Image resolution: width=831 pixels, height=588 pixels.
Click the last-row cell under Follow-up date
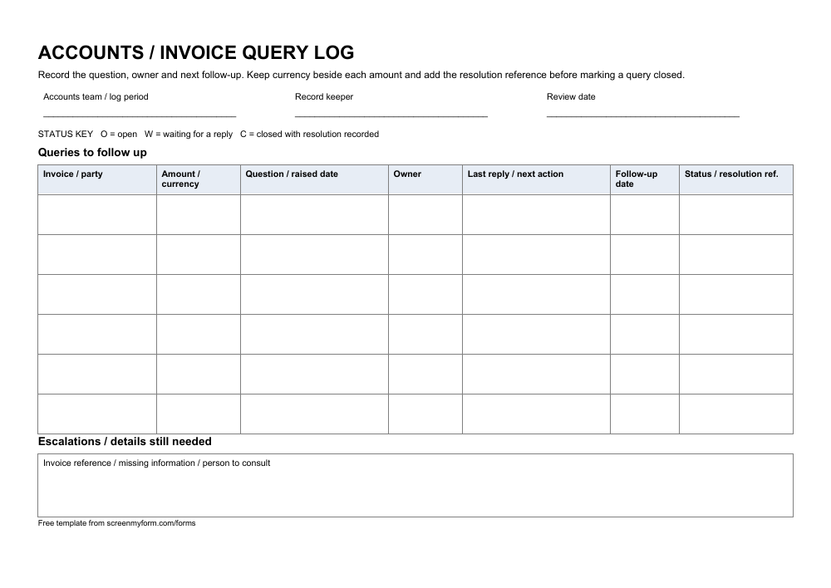[645, 414]
